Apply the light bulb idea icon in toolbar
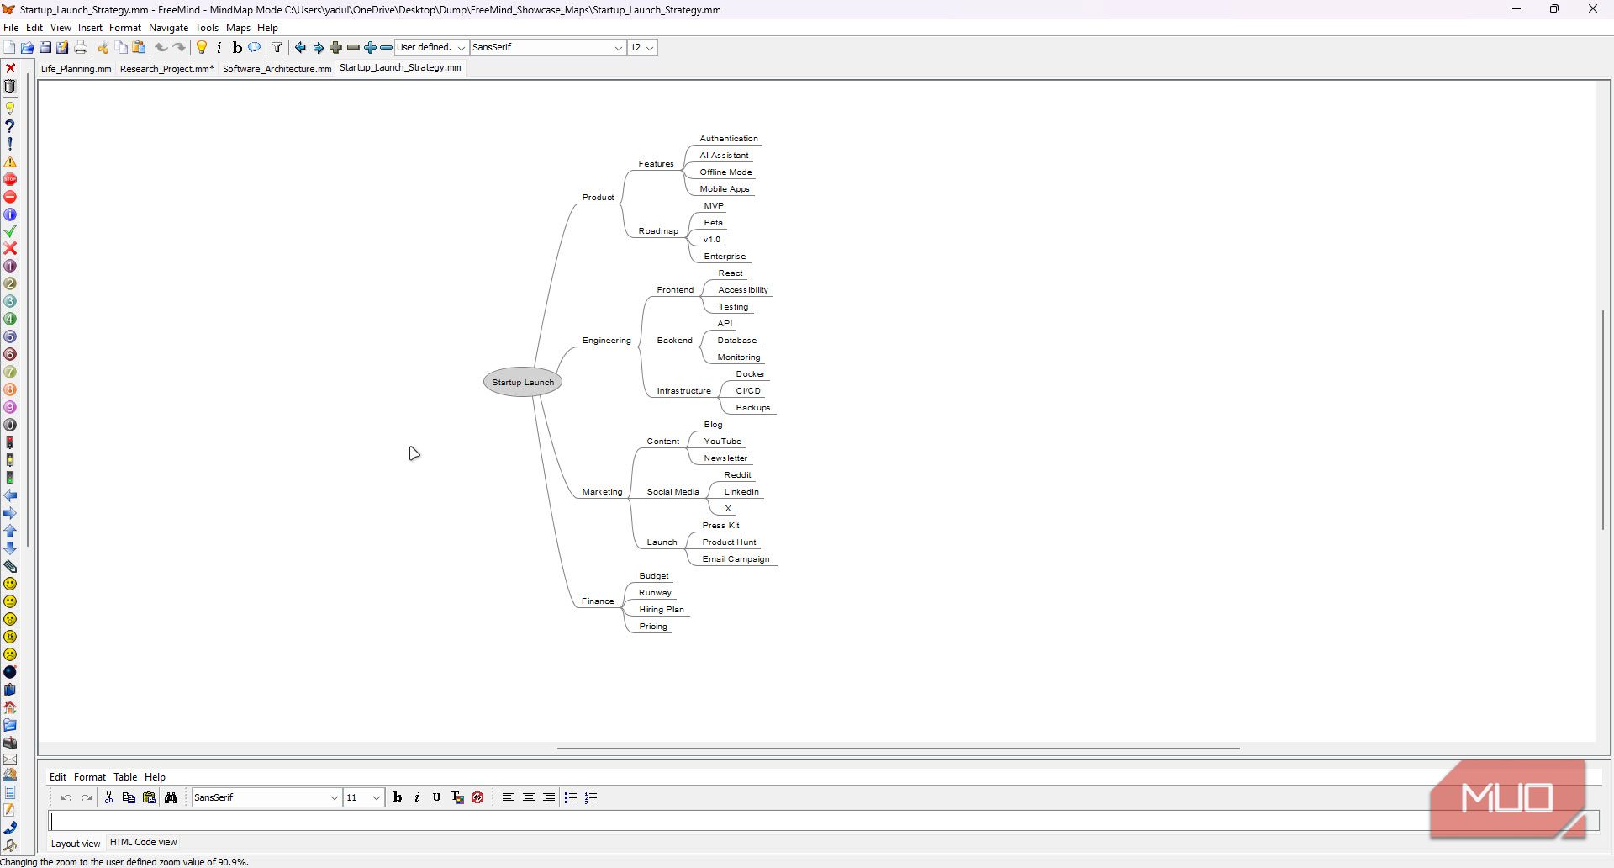This screenshot has height=868, width=1614. (202, 48)
